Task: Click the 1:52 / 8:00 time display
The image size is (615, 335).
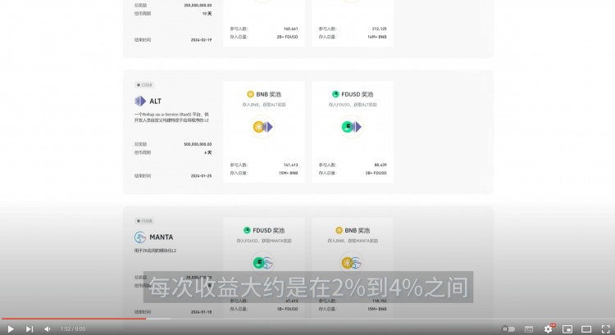Action: pos(73,329)
